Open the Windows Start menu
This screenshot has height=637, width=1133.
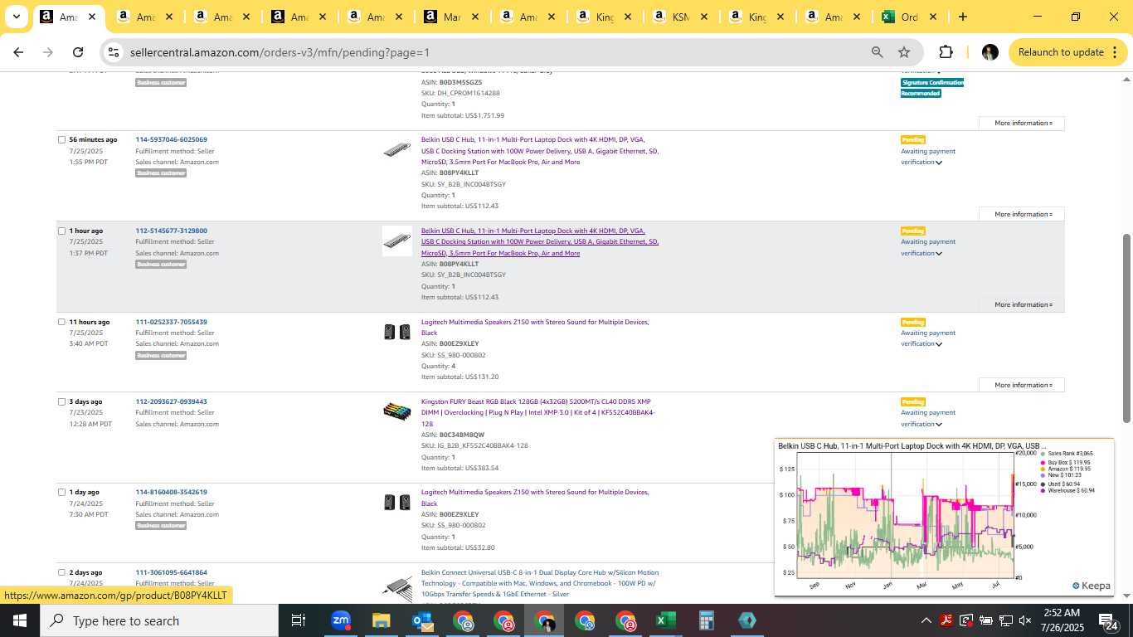point(20,620)
